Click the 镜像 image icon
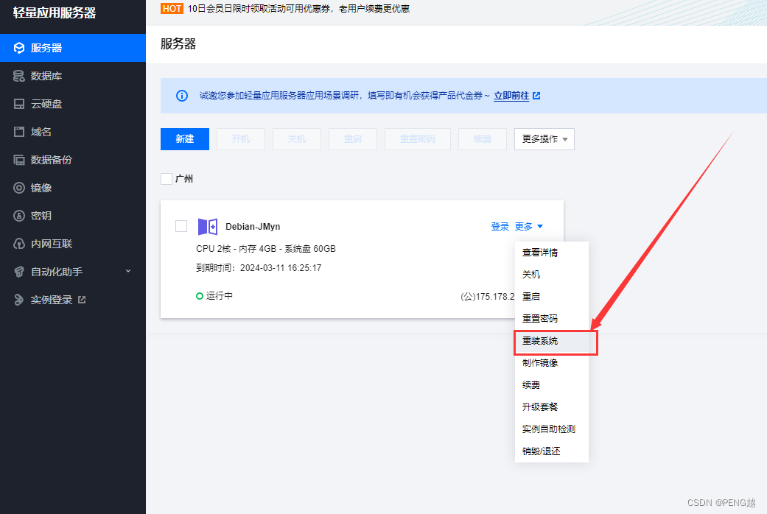767x514 pixels. coord(19,188)
